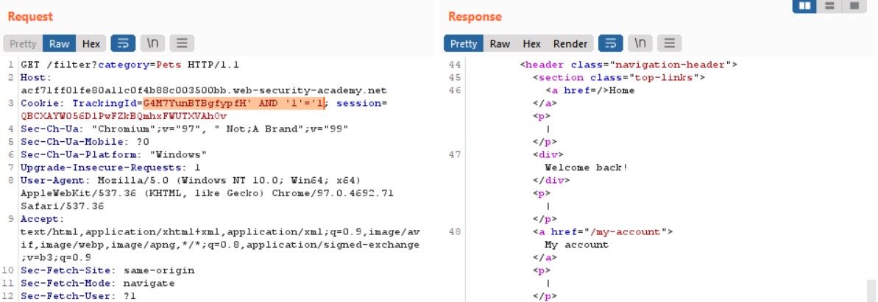This screenshot has height=302, width=878.
Task: Toggle word wrap icon in Request panel
Action: [x=123, y=43]
